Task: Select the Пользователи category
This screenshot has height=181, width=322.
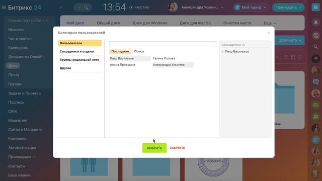Action: 79,43
